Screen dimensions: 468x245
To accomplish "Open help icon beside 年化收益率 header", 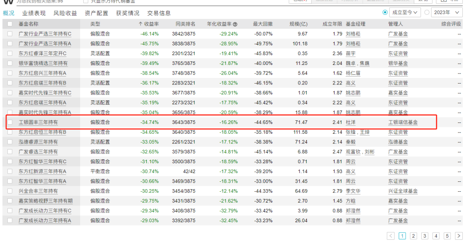I will [235, 24].
